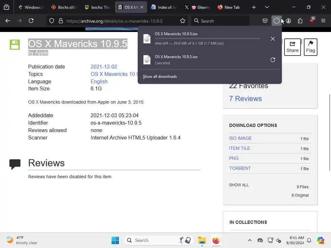
Task: Click the uBlock Origin extension icon
Action: click(312, 20)
